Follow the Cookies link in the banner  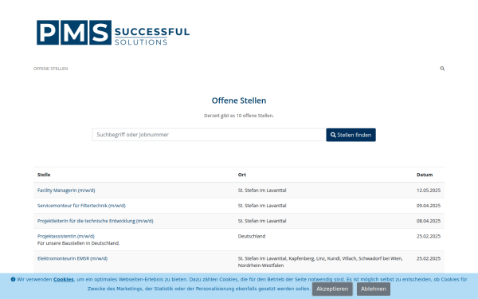[x=64, y=280]
